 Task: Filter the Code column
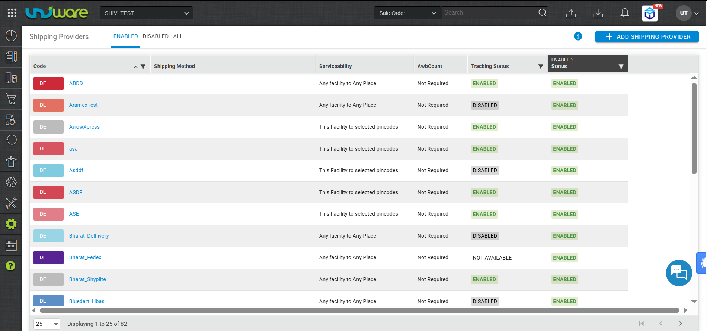click(x=143, y=67)
